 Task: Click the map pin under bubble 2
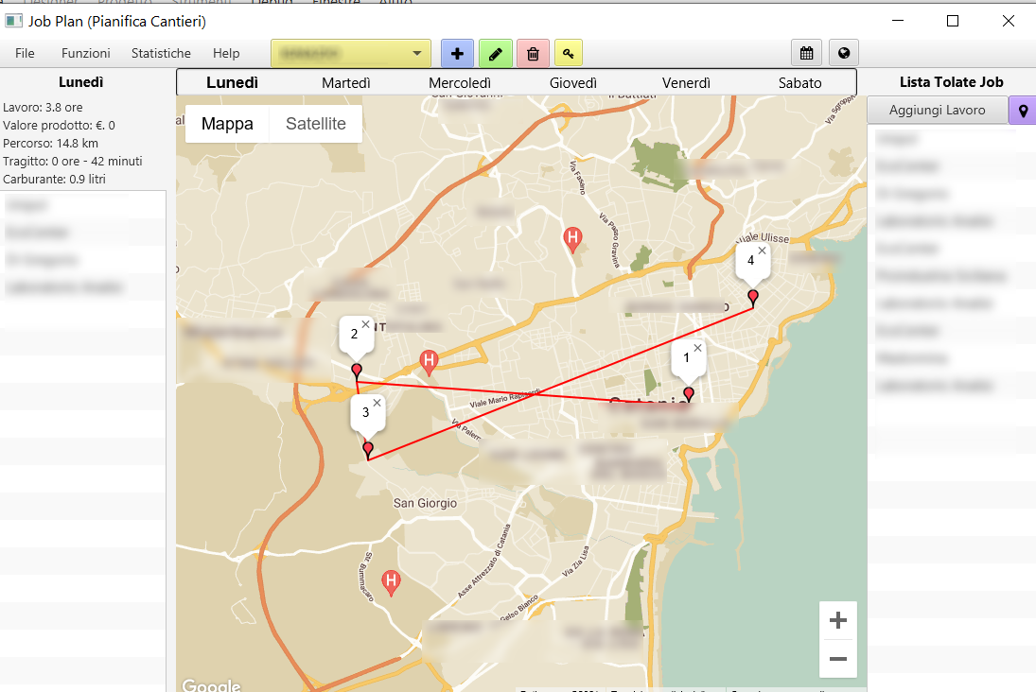[357, 372]
